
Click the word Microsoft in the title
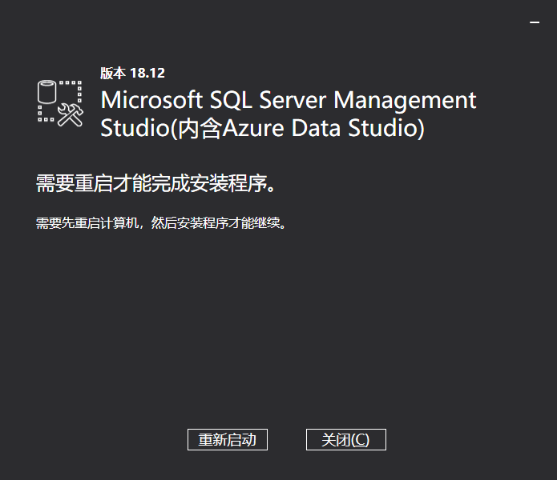coord(151,100)
